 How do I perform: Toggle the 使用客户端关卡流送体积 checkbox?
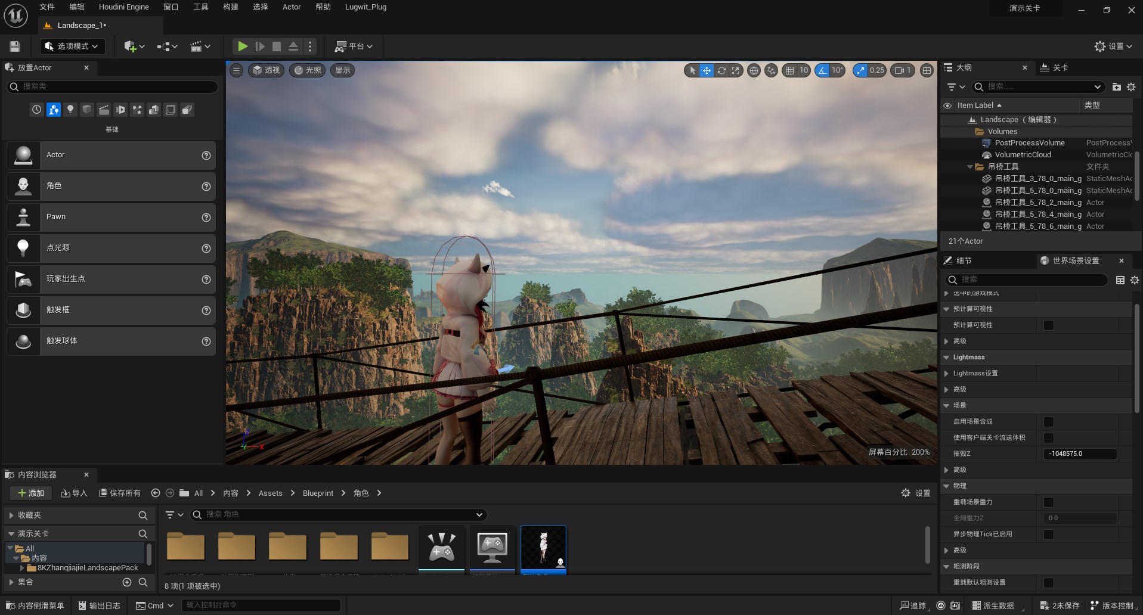(1049, 438)
